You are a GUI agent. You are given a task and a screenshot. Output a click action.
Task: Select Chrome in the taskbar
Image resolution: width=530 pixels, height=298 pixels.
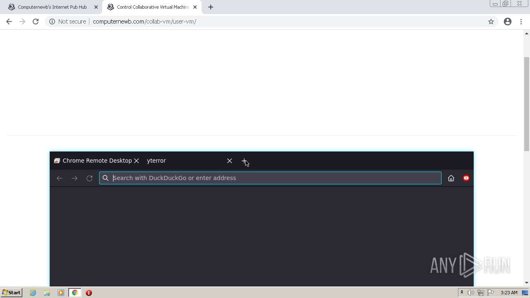pos(75,293)
